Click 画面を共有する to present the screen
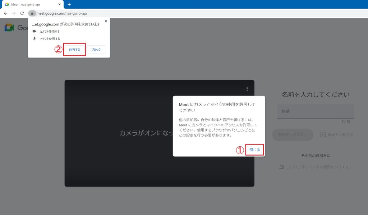 336,135
